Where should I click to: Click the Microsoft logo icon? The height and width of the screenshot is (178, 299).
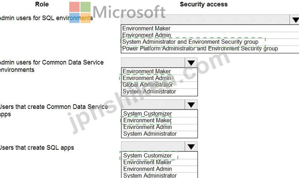point(80,13)
